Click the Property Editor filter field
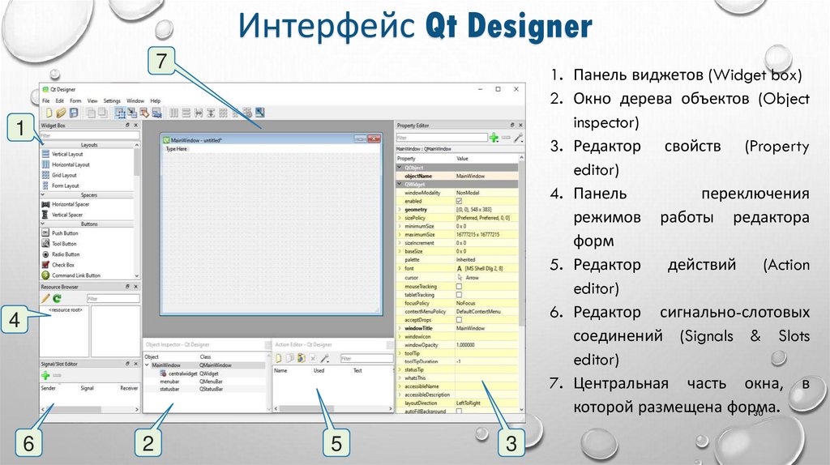The width and height of the screenshot is (830, 465). coord(442,138)
